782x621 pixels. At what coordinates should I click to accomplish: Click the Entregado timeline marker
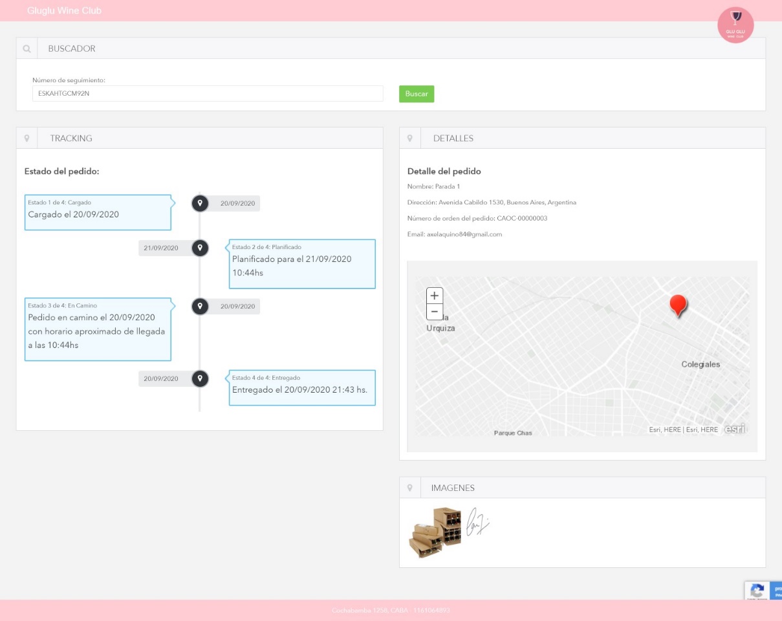click(201, 378)
